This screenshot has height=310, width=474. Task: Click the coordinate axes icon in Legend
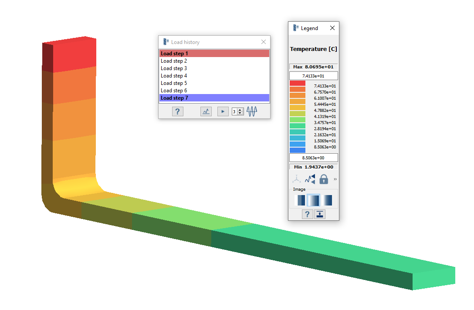coord(296,179)
